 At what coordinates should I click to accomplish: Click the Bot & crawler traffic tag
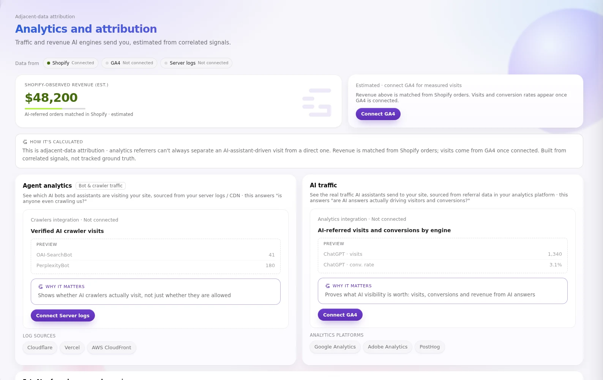pyautogui.click(x=101, y=186)
